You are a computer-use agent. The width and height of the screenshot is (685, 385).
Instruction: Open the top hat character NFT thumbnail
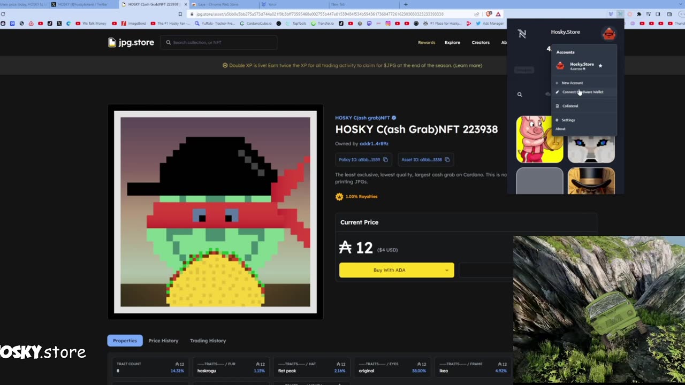pyautogui.click(x=591, y=181)
